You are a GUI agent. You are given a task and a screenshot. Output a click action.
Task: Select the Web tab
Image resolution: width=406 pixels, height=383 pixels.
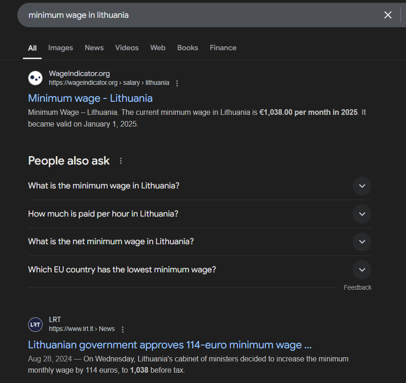coord(158,48)
